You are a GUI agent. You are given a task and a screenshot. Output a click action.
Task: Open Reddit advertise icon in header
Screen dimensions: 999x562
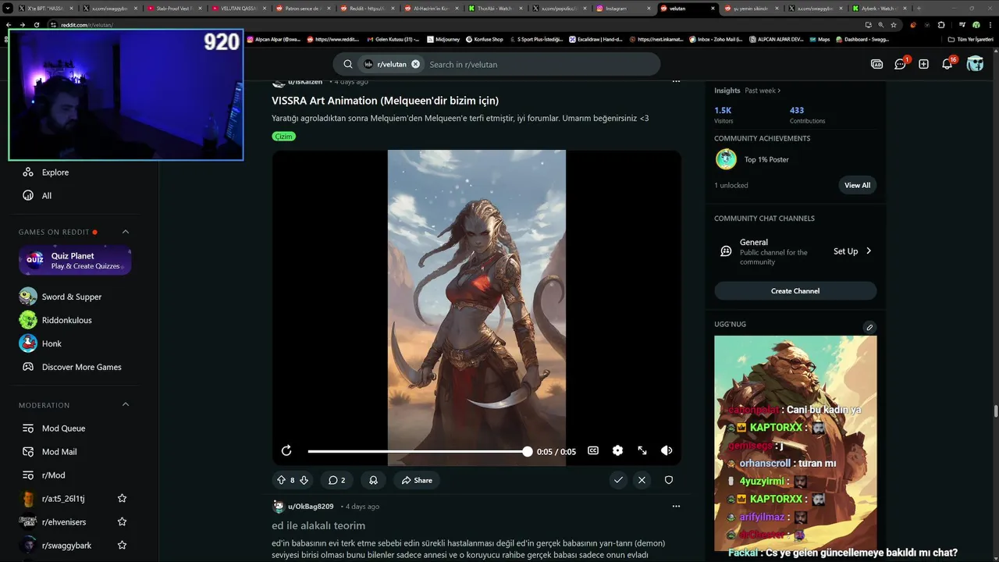click(876, 64)
